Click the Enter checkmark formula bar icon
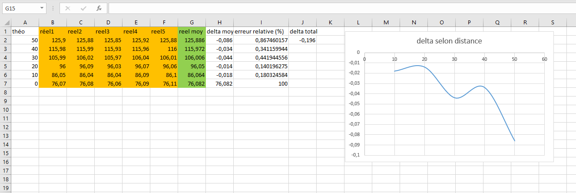 click(83, 8)
